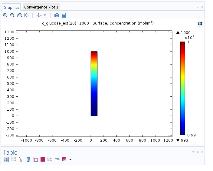Open the Graphics window options dropdown

coord(198,7)
